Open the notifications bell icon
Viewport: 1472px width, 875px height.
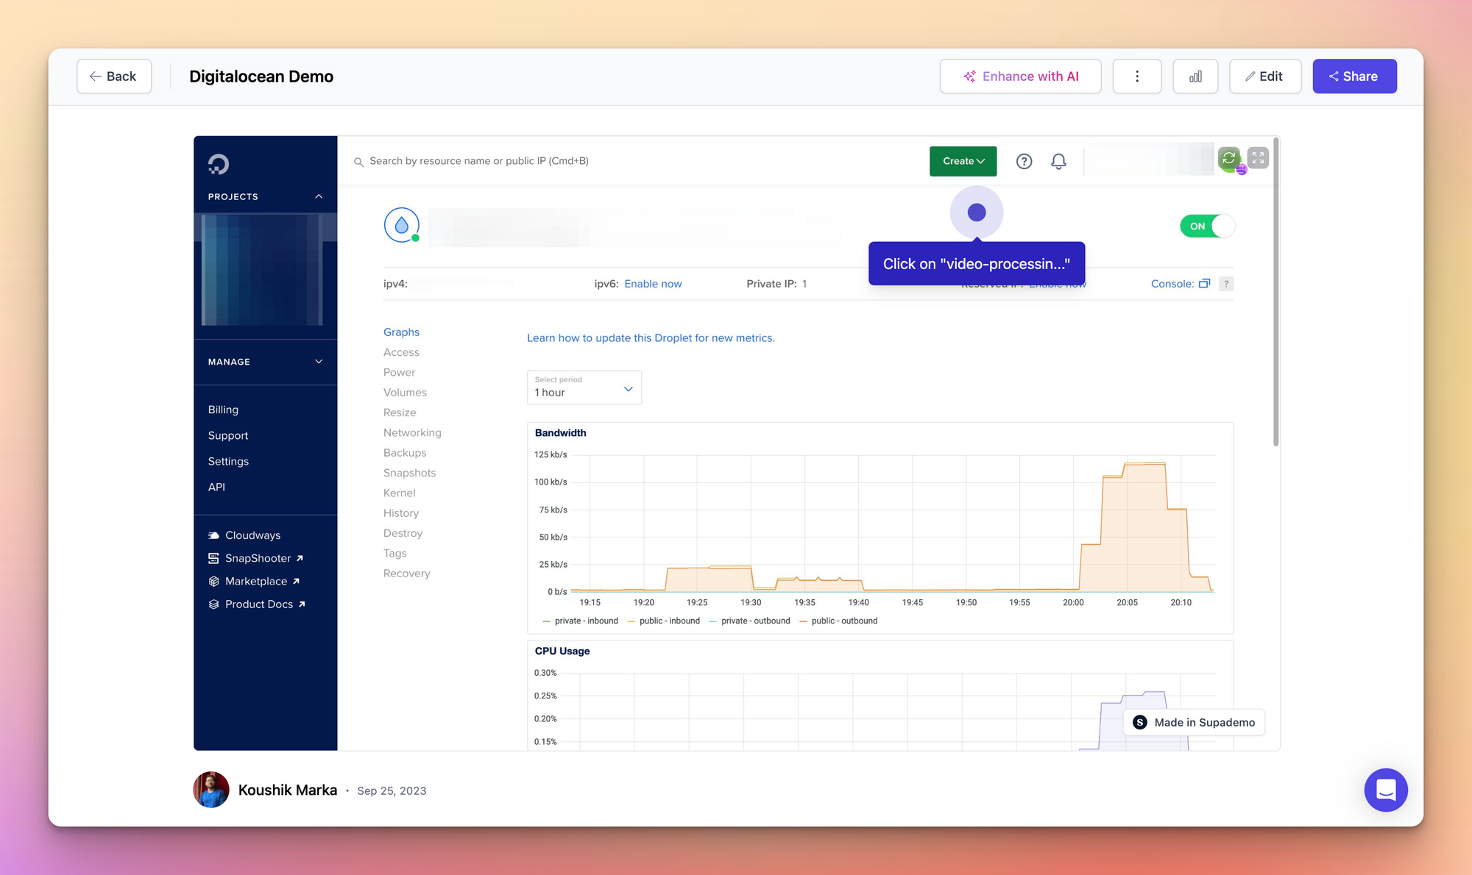(x=1058, y=161)
